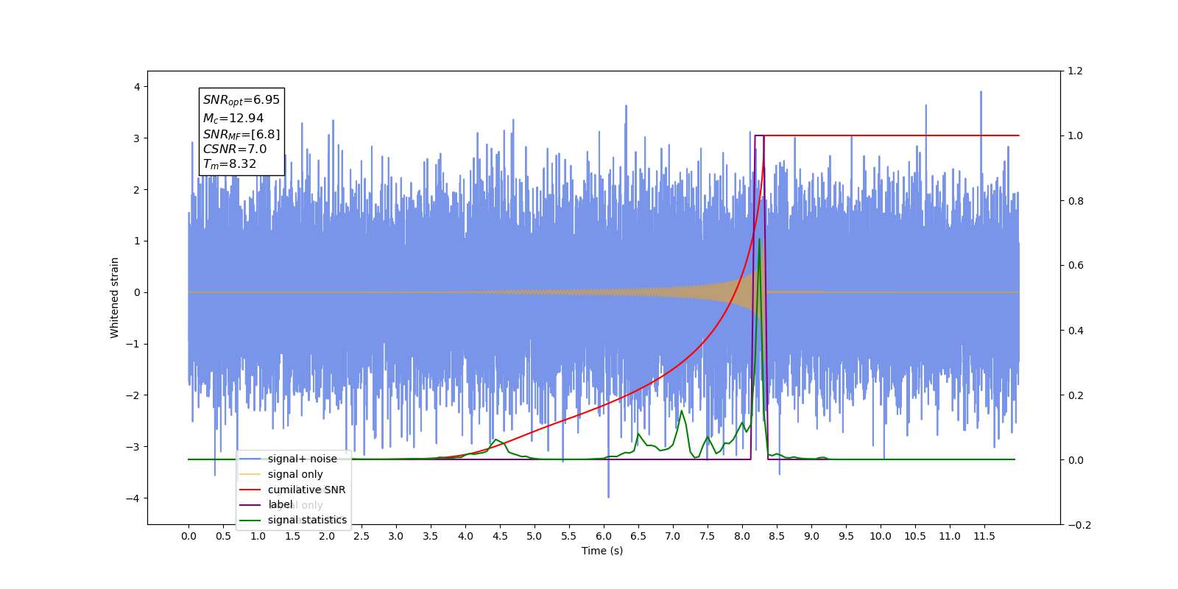This screenshot has width=1178, height=589.
Task: Click the −4 tick on left axis
Action: pos(133,498)
